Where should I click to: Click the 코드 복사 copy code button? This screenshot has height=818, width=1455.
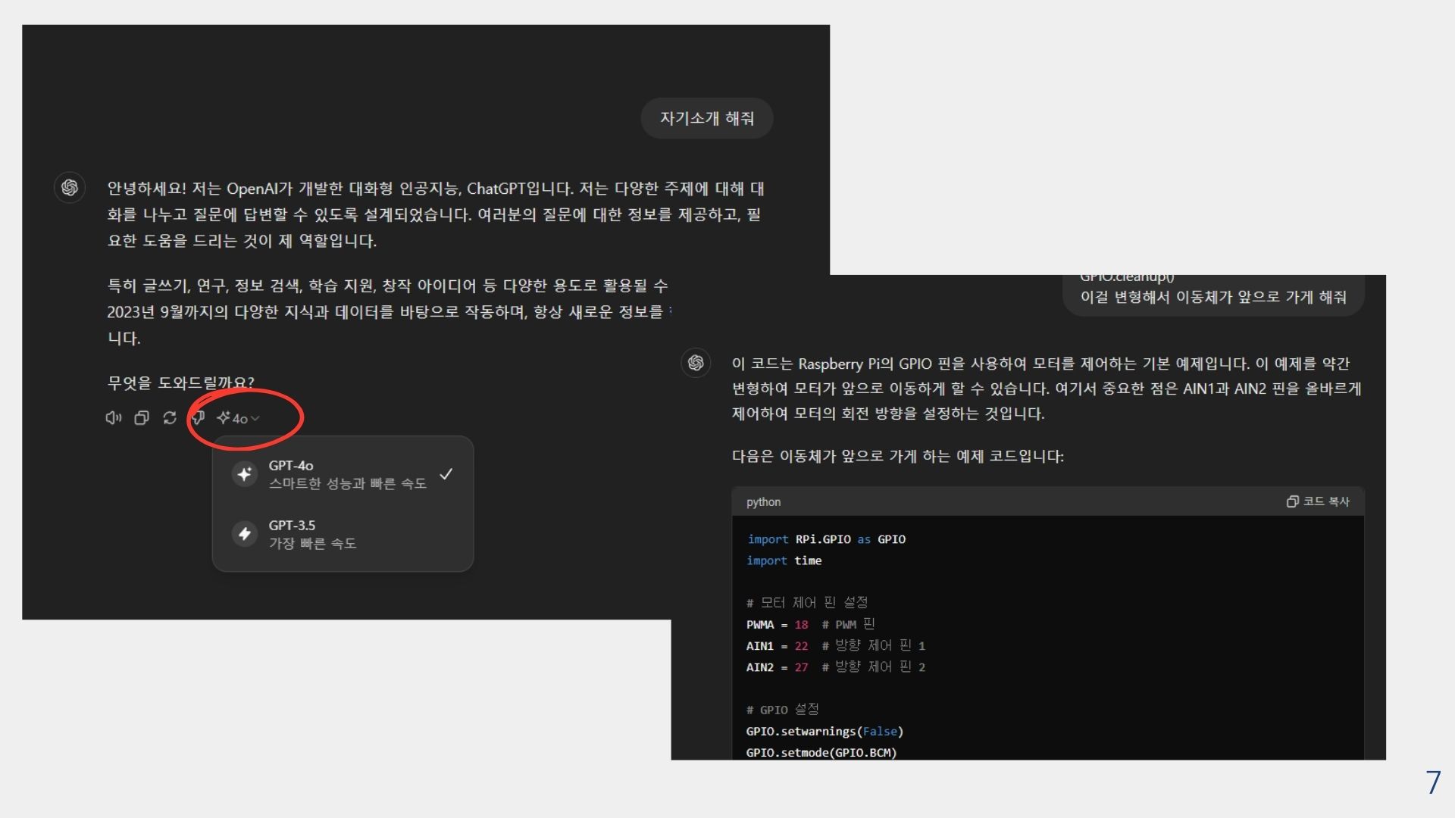tap(1319, 501)
